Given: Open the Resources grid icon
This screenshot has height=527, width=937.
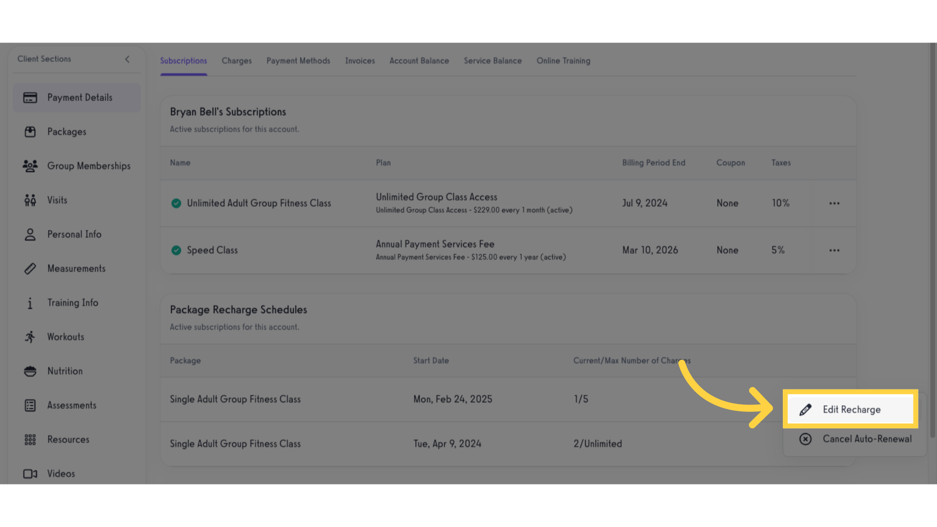Looking at the screenshot, I should click(x=30, y=440).
